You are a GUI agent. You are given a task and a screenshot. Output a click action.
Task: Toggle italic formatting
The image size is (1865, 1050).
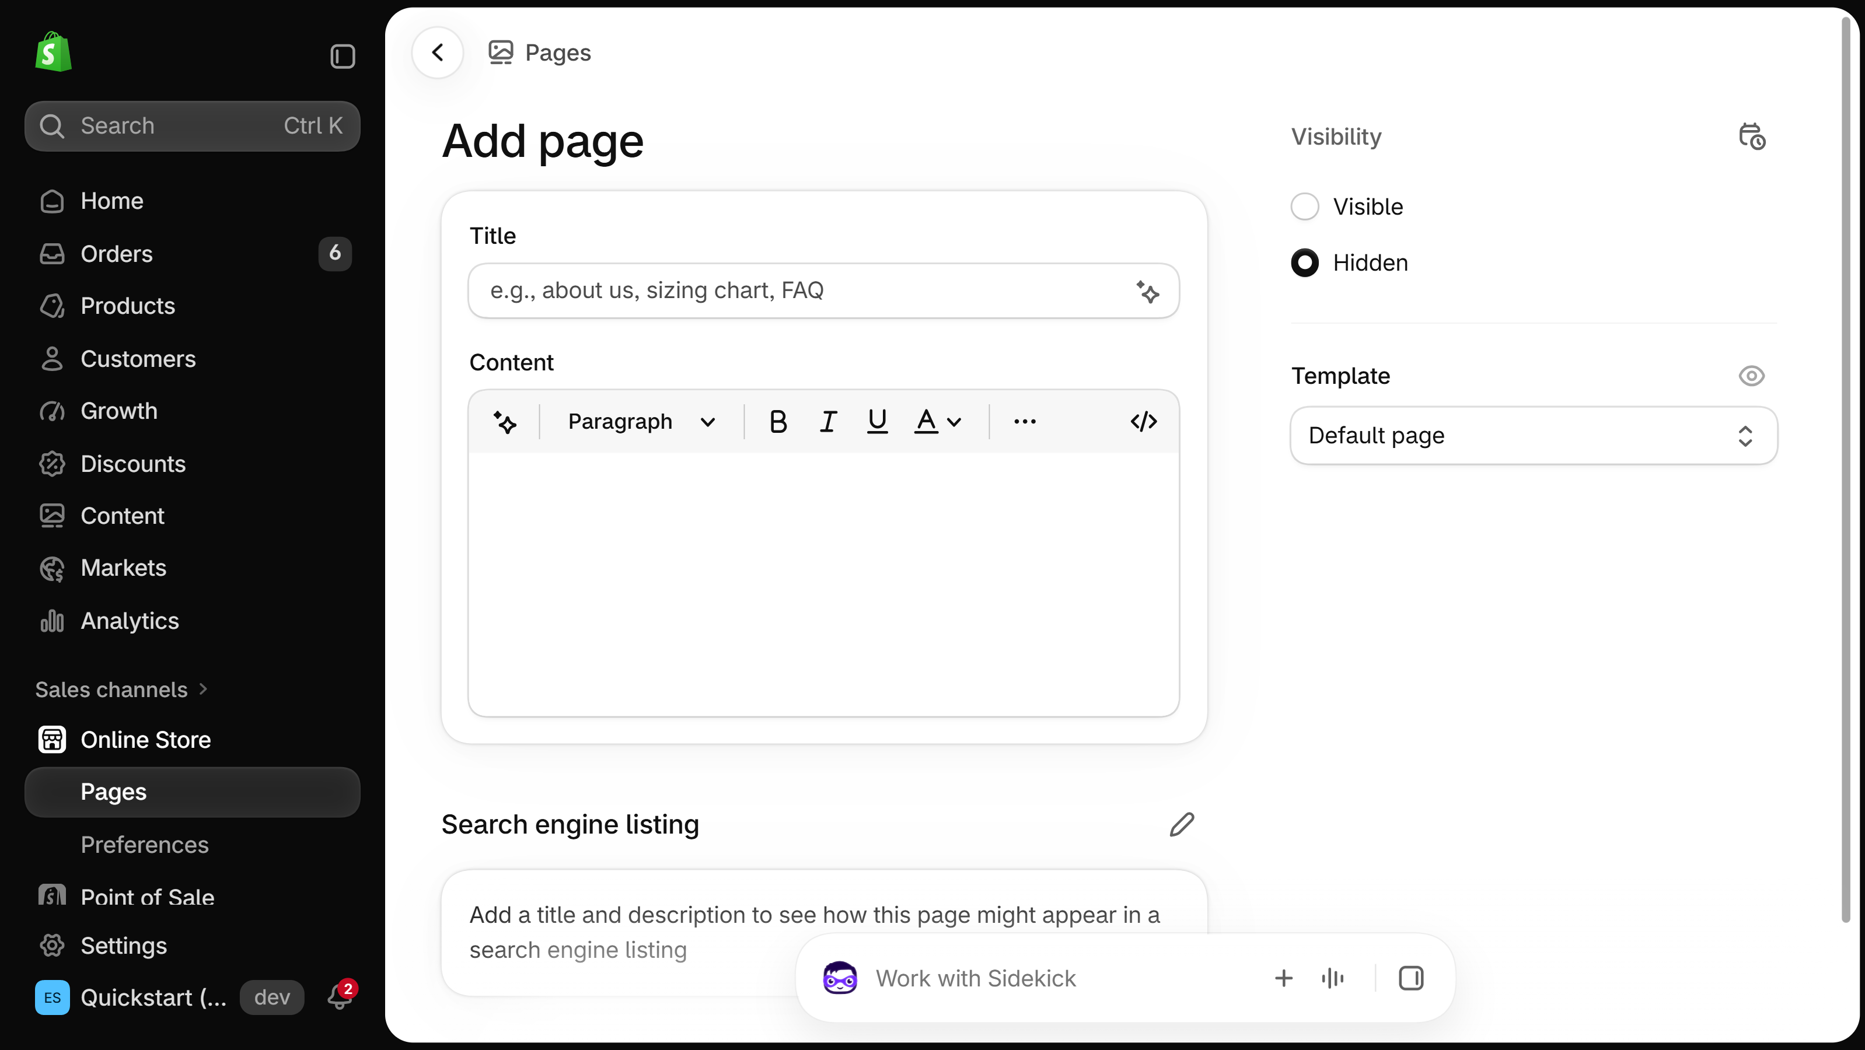pyautogui.click(x=828, y=422)
